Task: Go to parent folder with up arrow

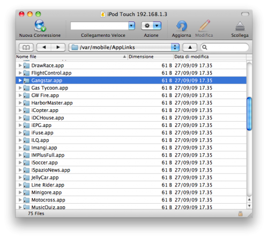Action: pyautogui.click(x=190, y=47)
